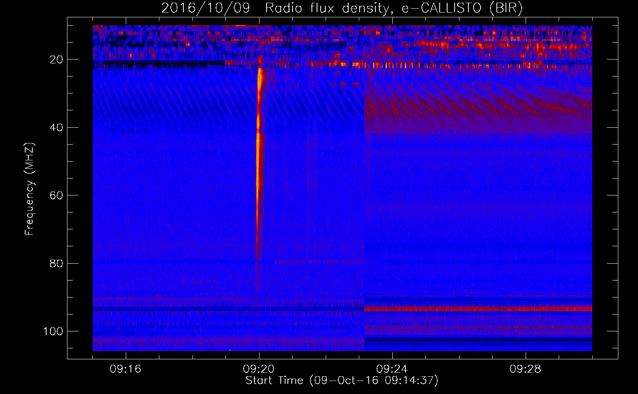Viewport: 638px width, 394px height.
Task: Click the '20' frequency tick label
Action: click(x=57, y=59)
